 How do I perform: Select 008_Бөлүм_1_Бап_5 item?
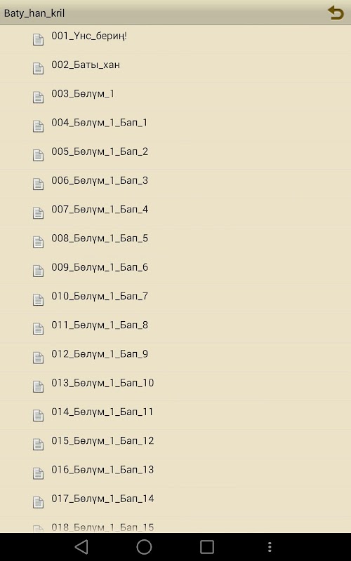[x=175, y=242]
